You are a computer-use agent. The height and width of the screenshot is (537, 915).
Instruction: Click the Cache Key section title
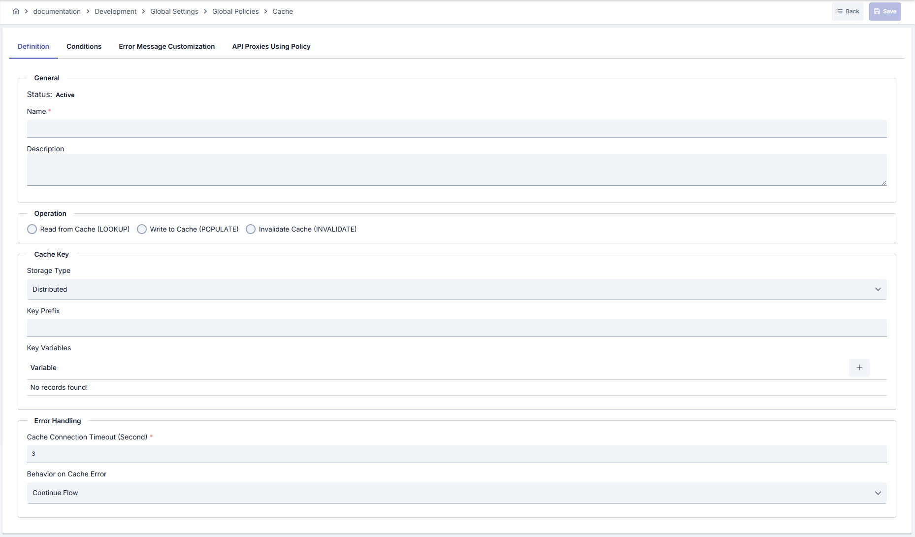click(x=51, y=254)
